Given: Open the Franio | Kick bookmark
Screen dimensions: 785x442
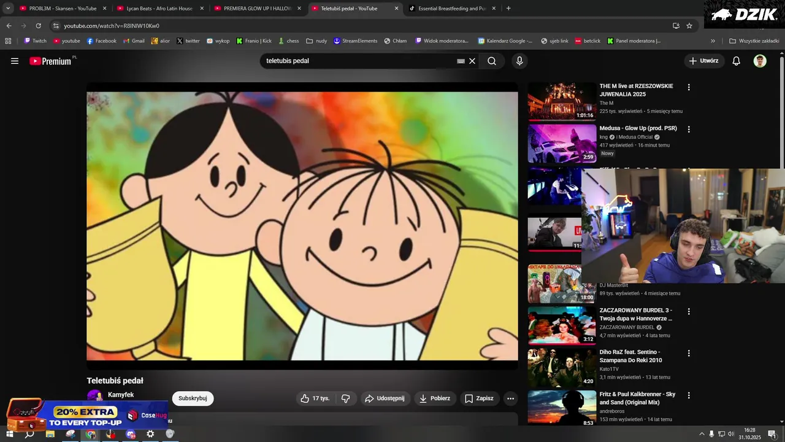Looking at the screenshot, I should coord(254,41).
